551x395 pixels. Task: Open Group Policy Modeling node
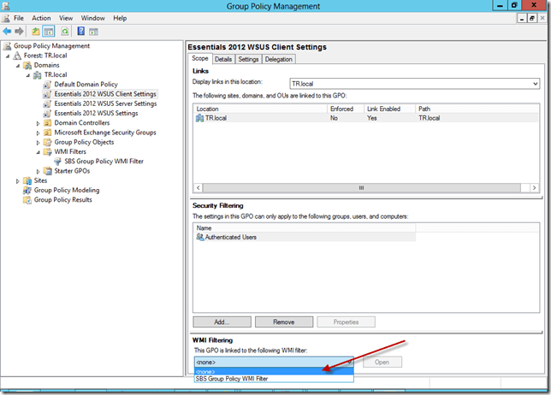pos(66,190)
